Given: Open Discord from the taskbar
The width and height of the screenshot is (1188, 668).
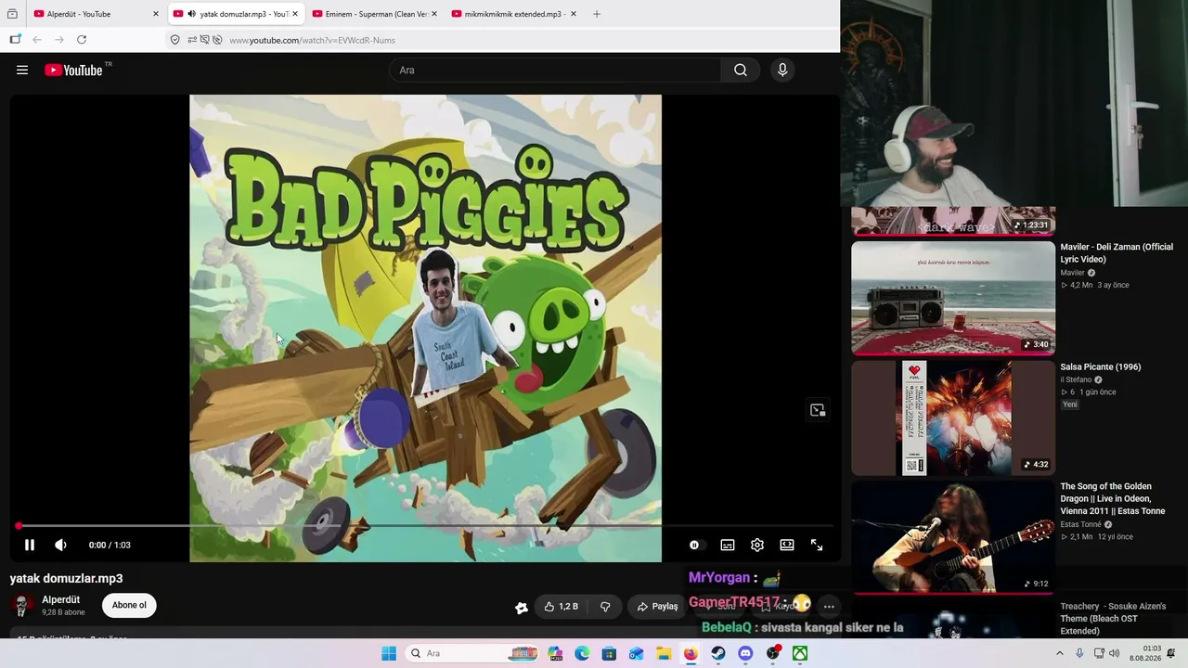Looking at the screenshot, I should (745, 653).
